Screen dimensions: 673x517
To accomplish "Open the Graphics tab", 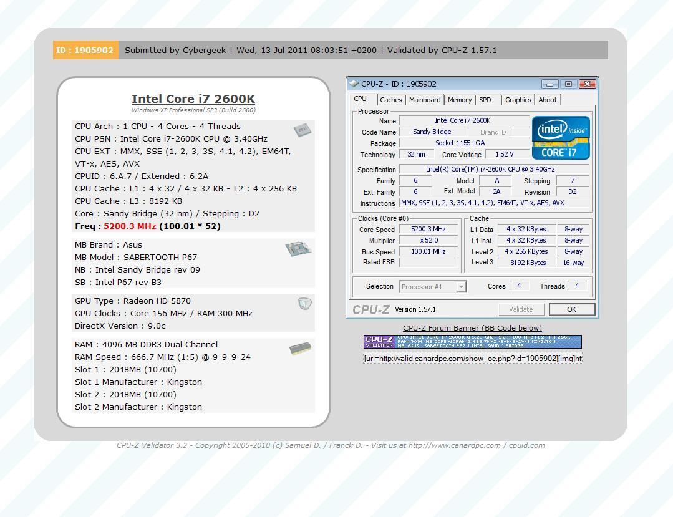I will pos(518,100).
